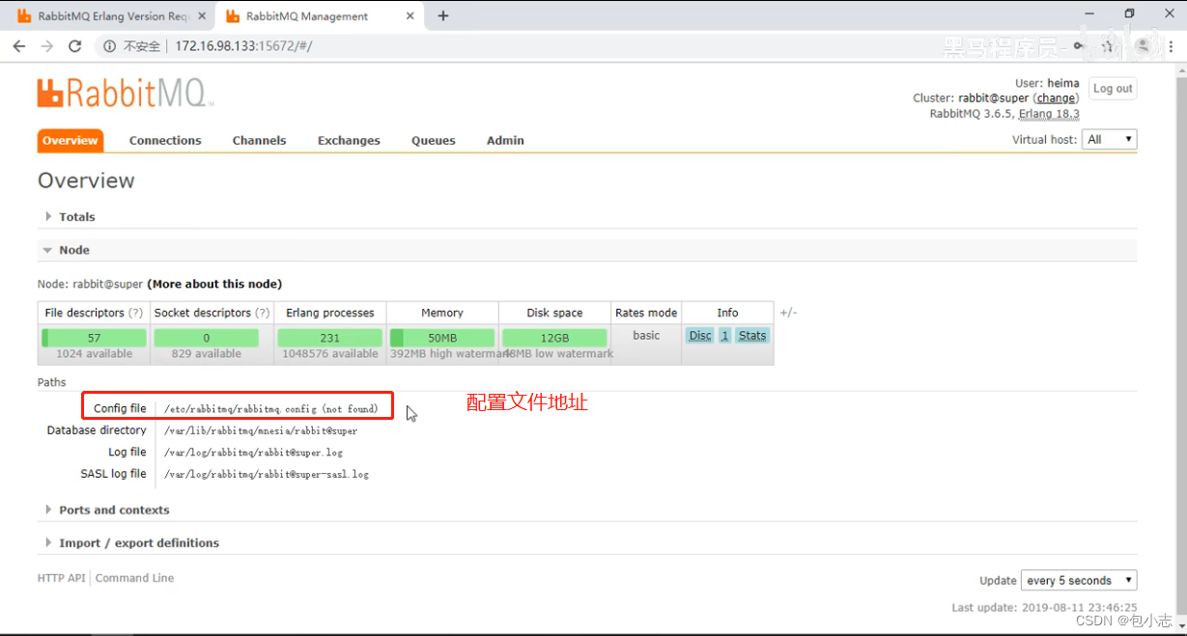This screenshot has height=636, width=1187.
Task: Click the browser back arrow
Action: [19, 46]
